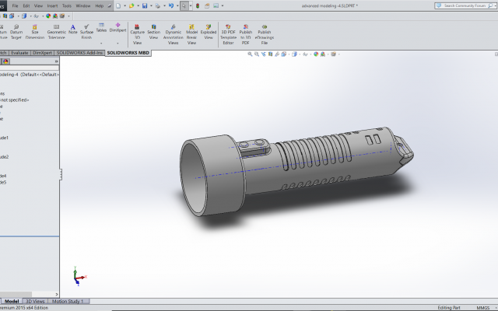Click the MMGS units status bar entry
The width and height of the screenshot is (498, 311).
pyautogui.click(x=482, y=308)
